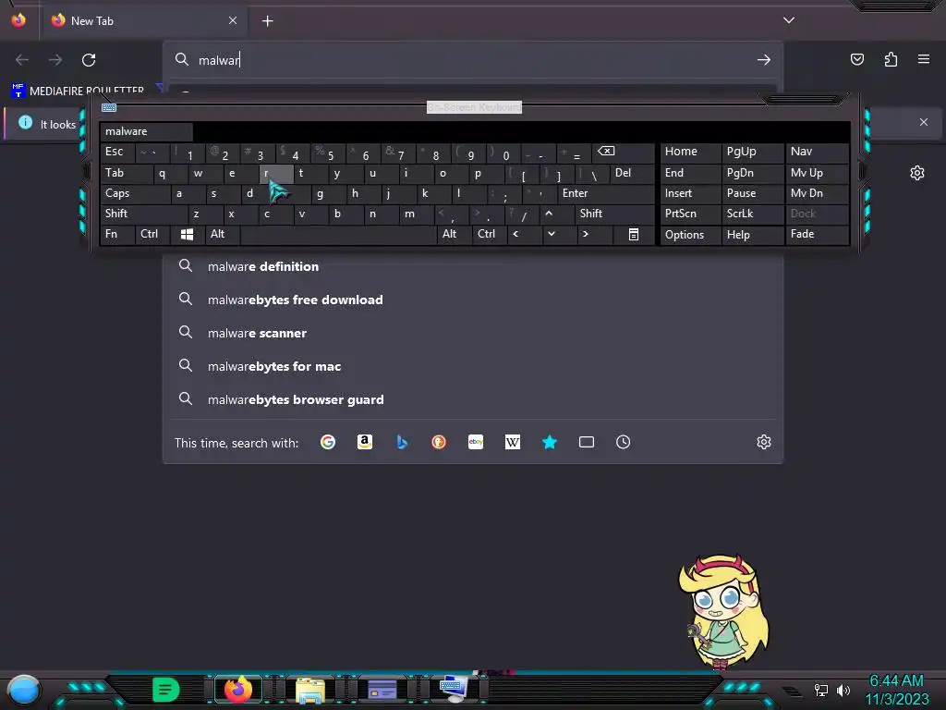This screenshot has height=710, width=946.
Task: Toggle ScrLk key on on-screen keyboard
Action: tap(752, 214)
